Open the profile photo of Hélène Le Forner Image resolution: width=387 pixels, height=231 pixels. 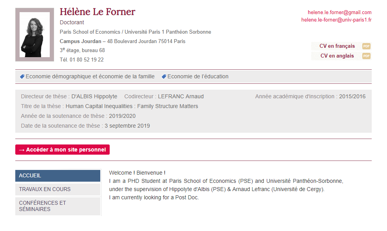[34, 34]
